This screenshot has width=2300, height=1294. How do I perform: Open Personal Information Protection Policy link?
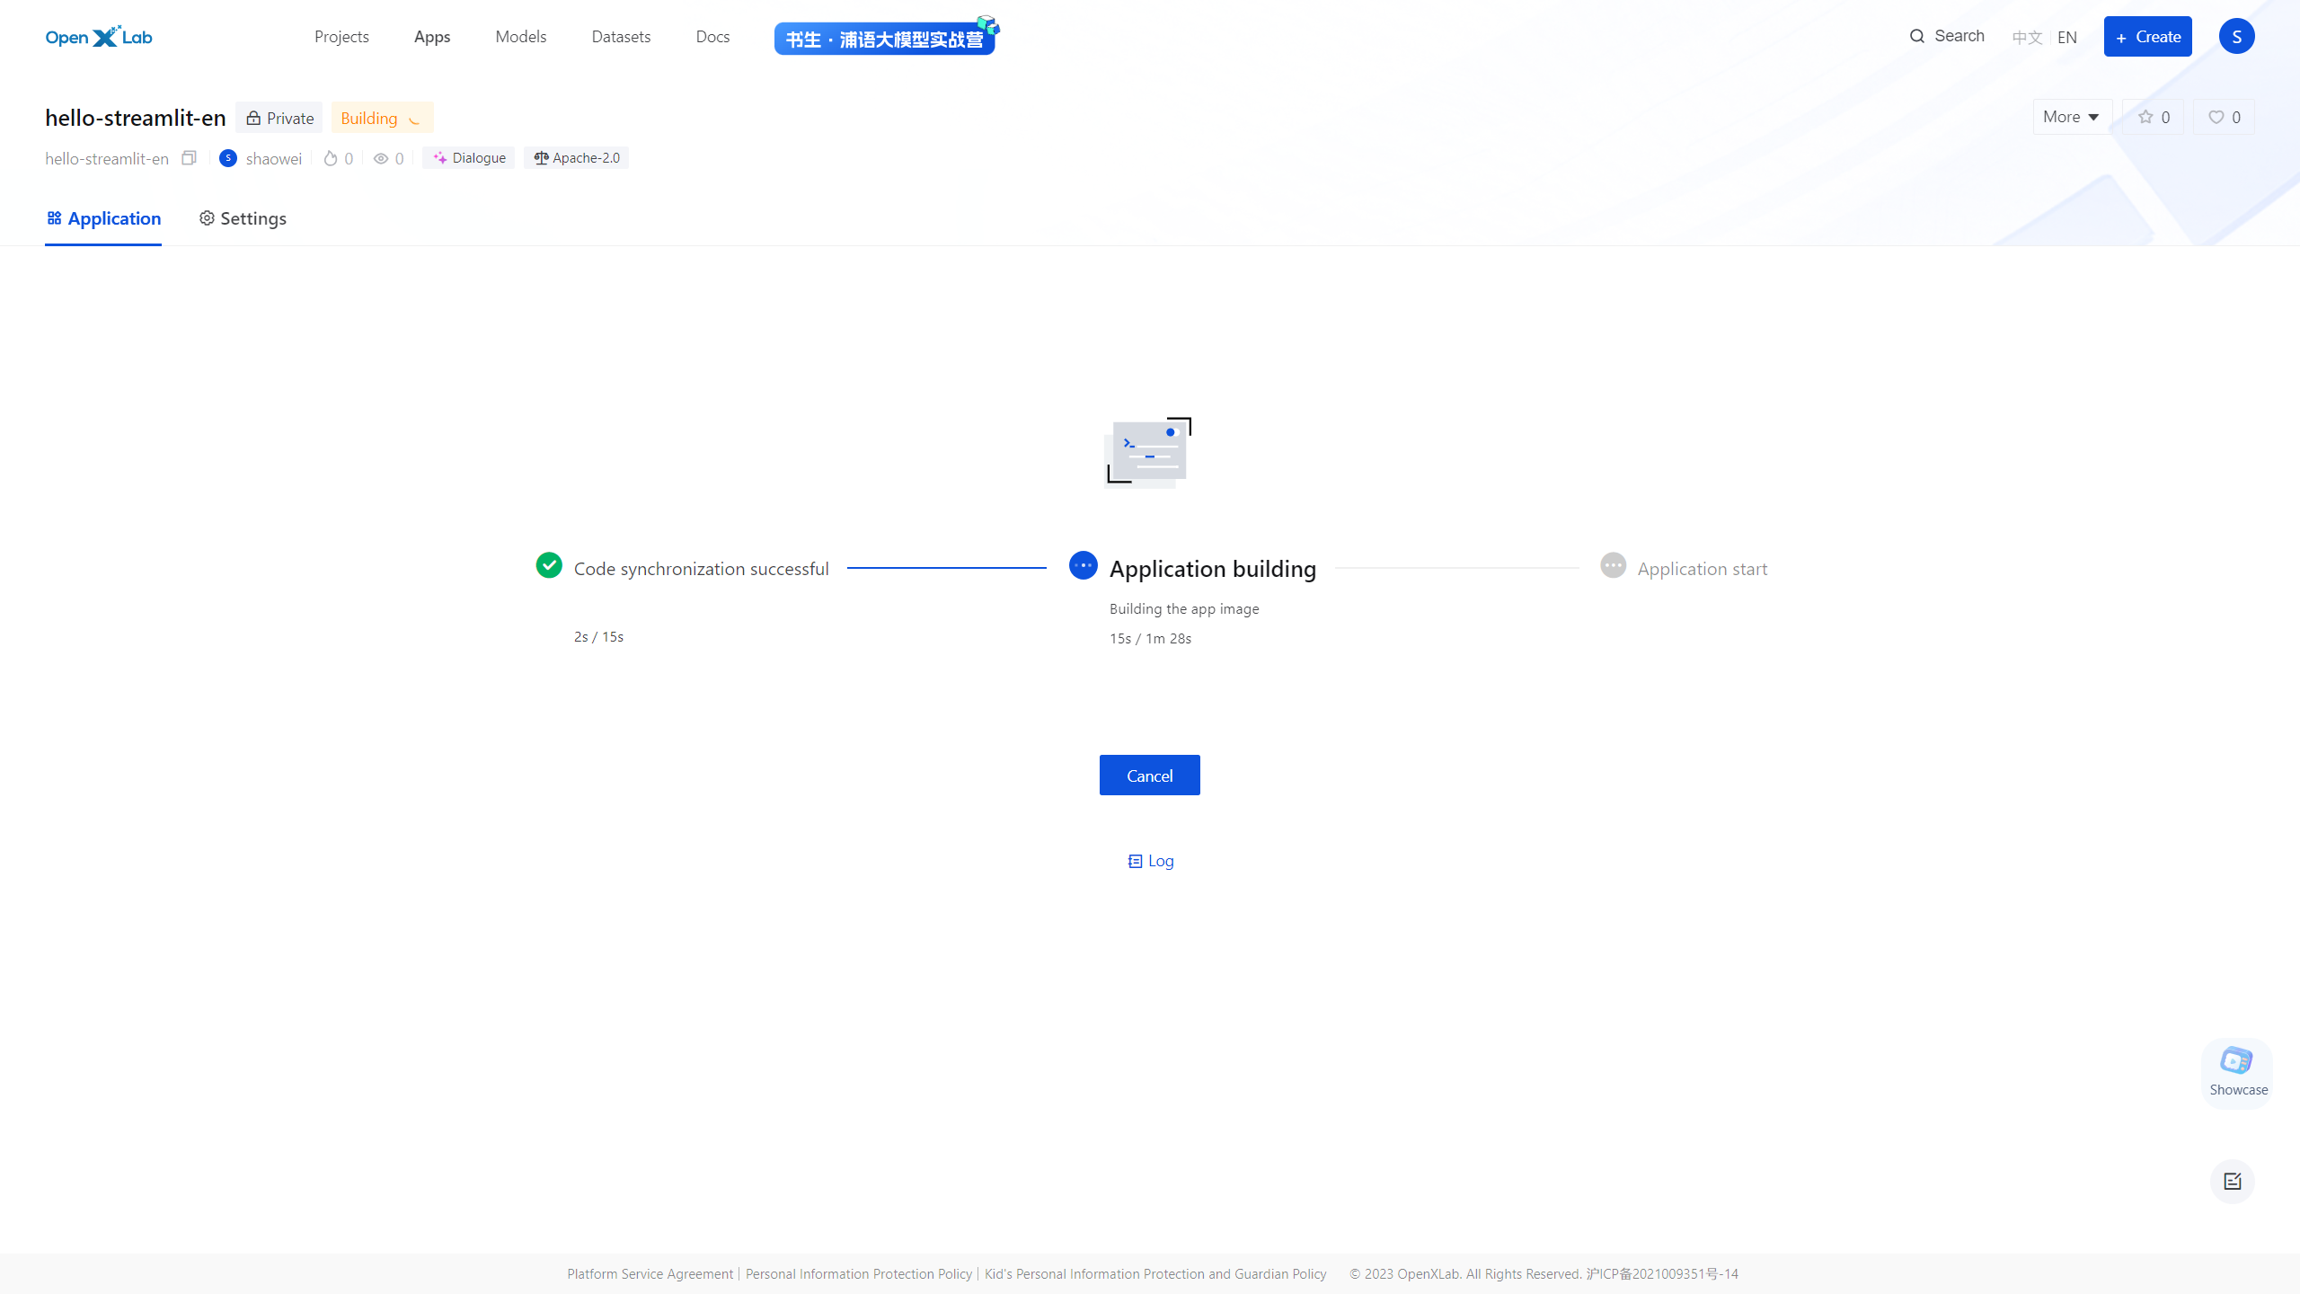click(859, 1274)
